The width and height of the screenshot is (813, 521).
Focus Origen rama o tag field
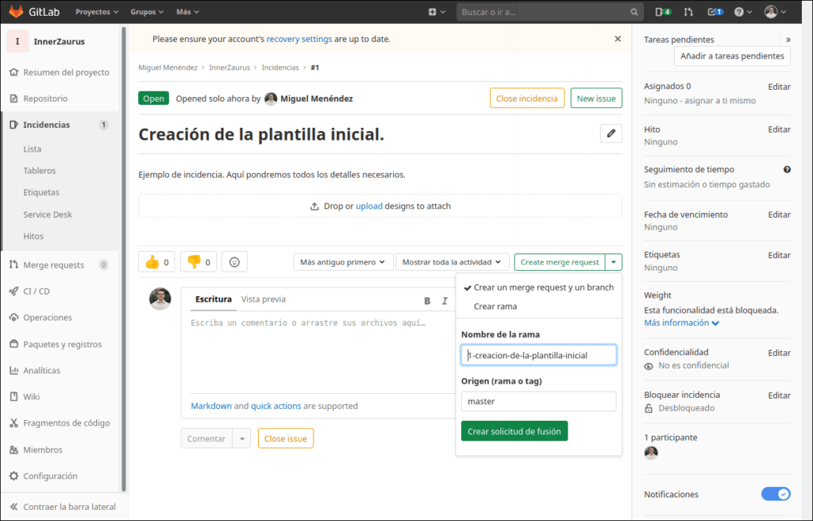pyautogui.click(x=539, y=401)
